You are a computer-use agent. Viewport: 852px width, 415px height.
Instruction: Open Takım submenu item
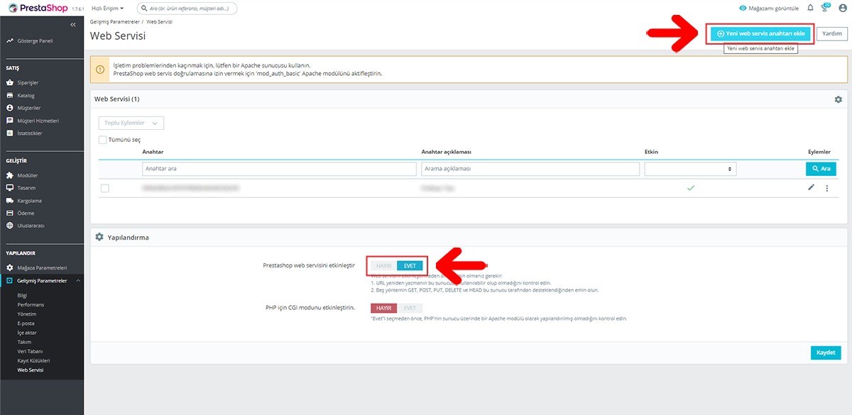point(24,342)
